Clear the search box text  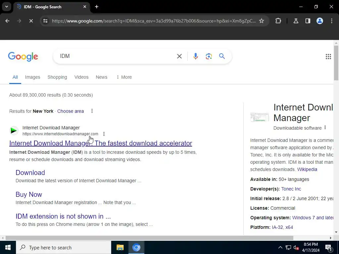click(179, 56)
